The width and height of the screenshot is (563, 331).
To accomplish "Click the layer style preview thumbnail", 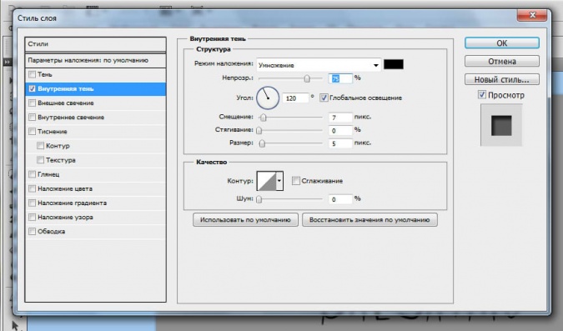I will tap(501, 125).
